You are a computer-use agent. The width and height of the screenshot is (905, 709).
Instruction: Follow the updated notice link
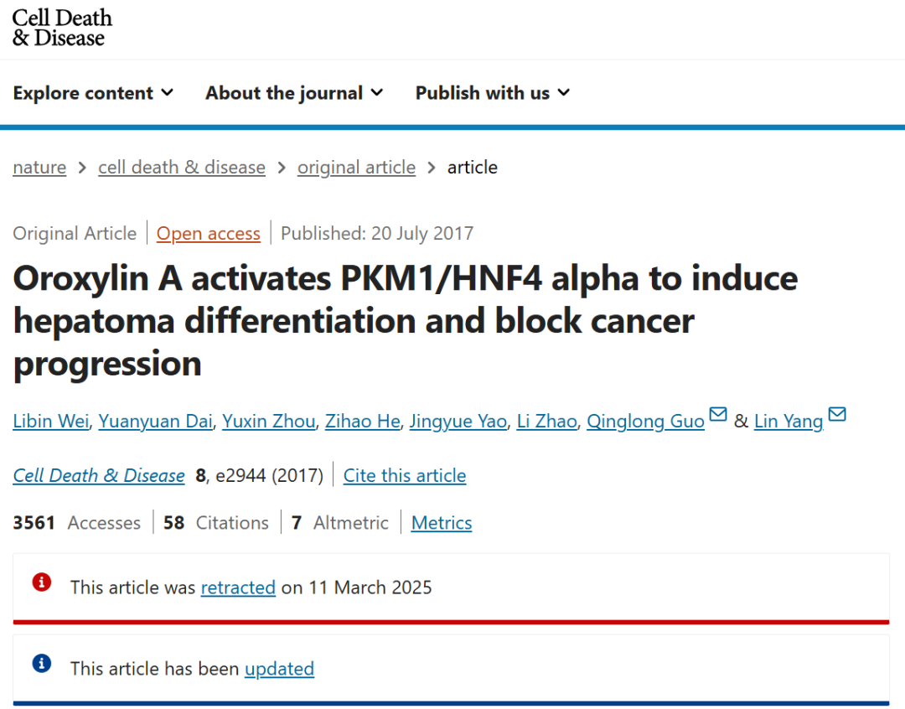[x=279, y=669]
